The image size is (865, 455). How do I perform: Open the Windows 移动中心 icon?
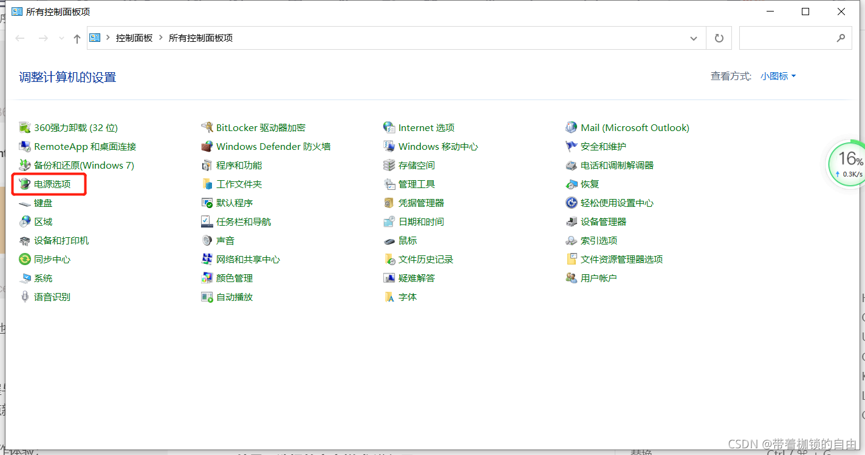coord(389,146)
